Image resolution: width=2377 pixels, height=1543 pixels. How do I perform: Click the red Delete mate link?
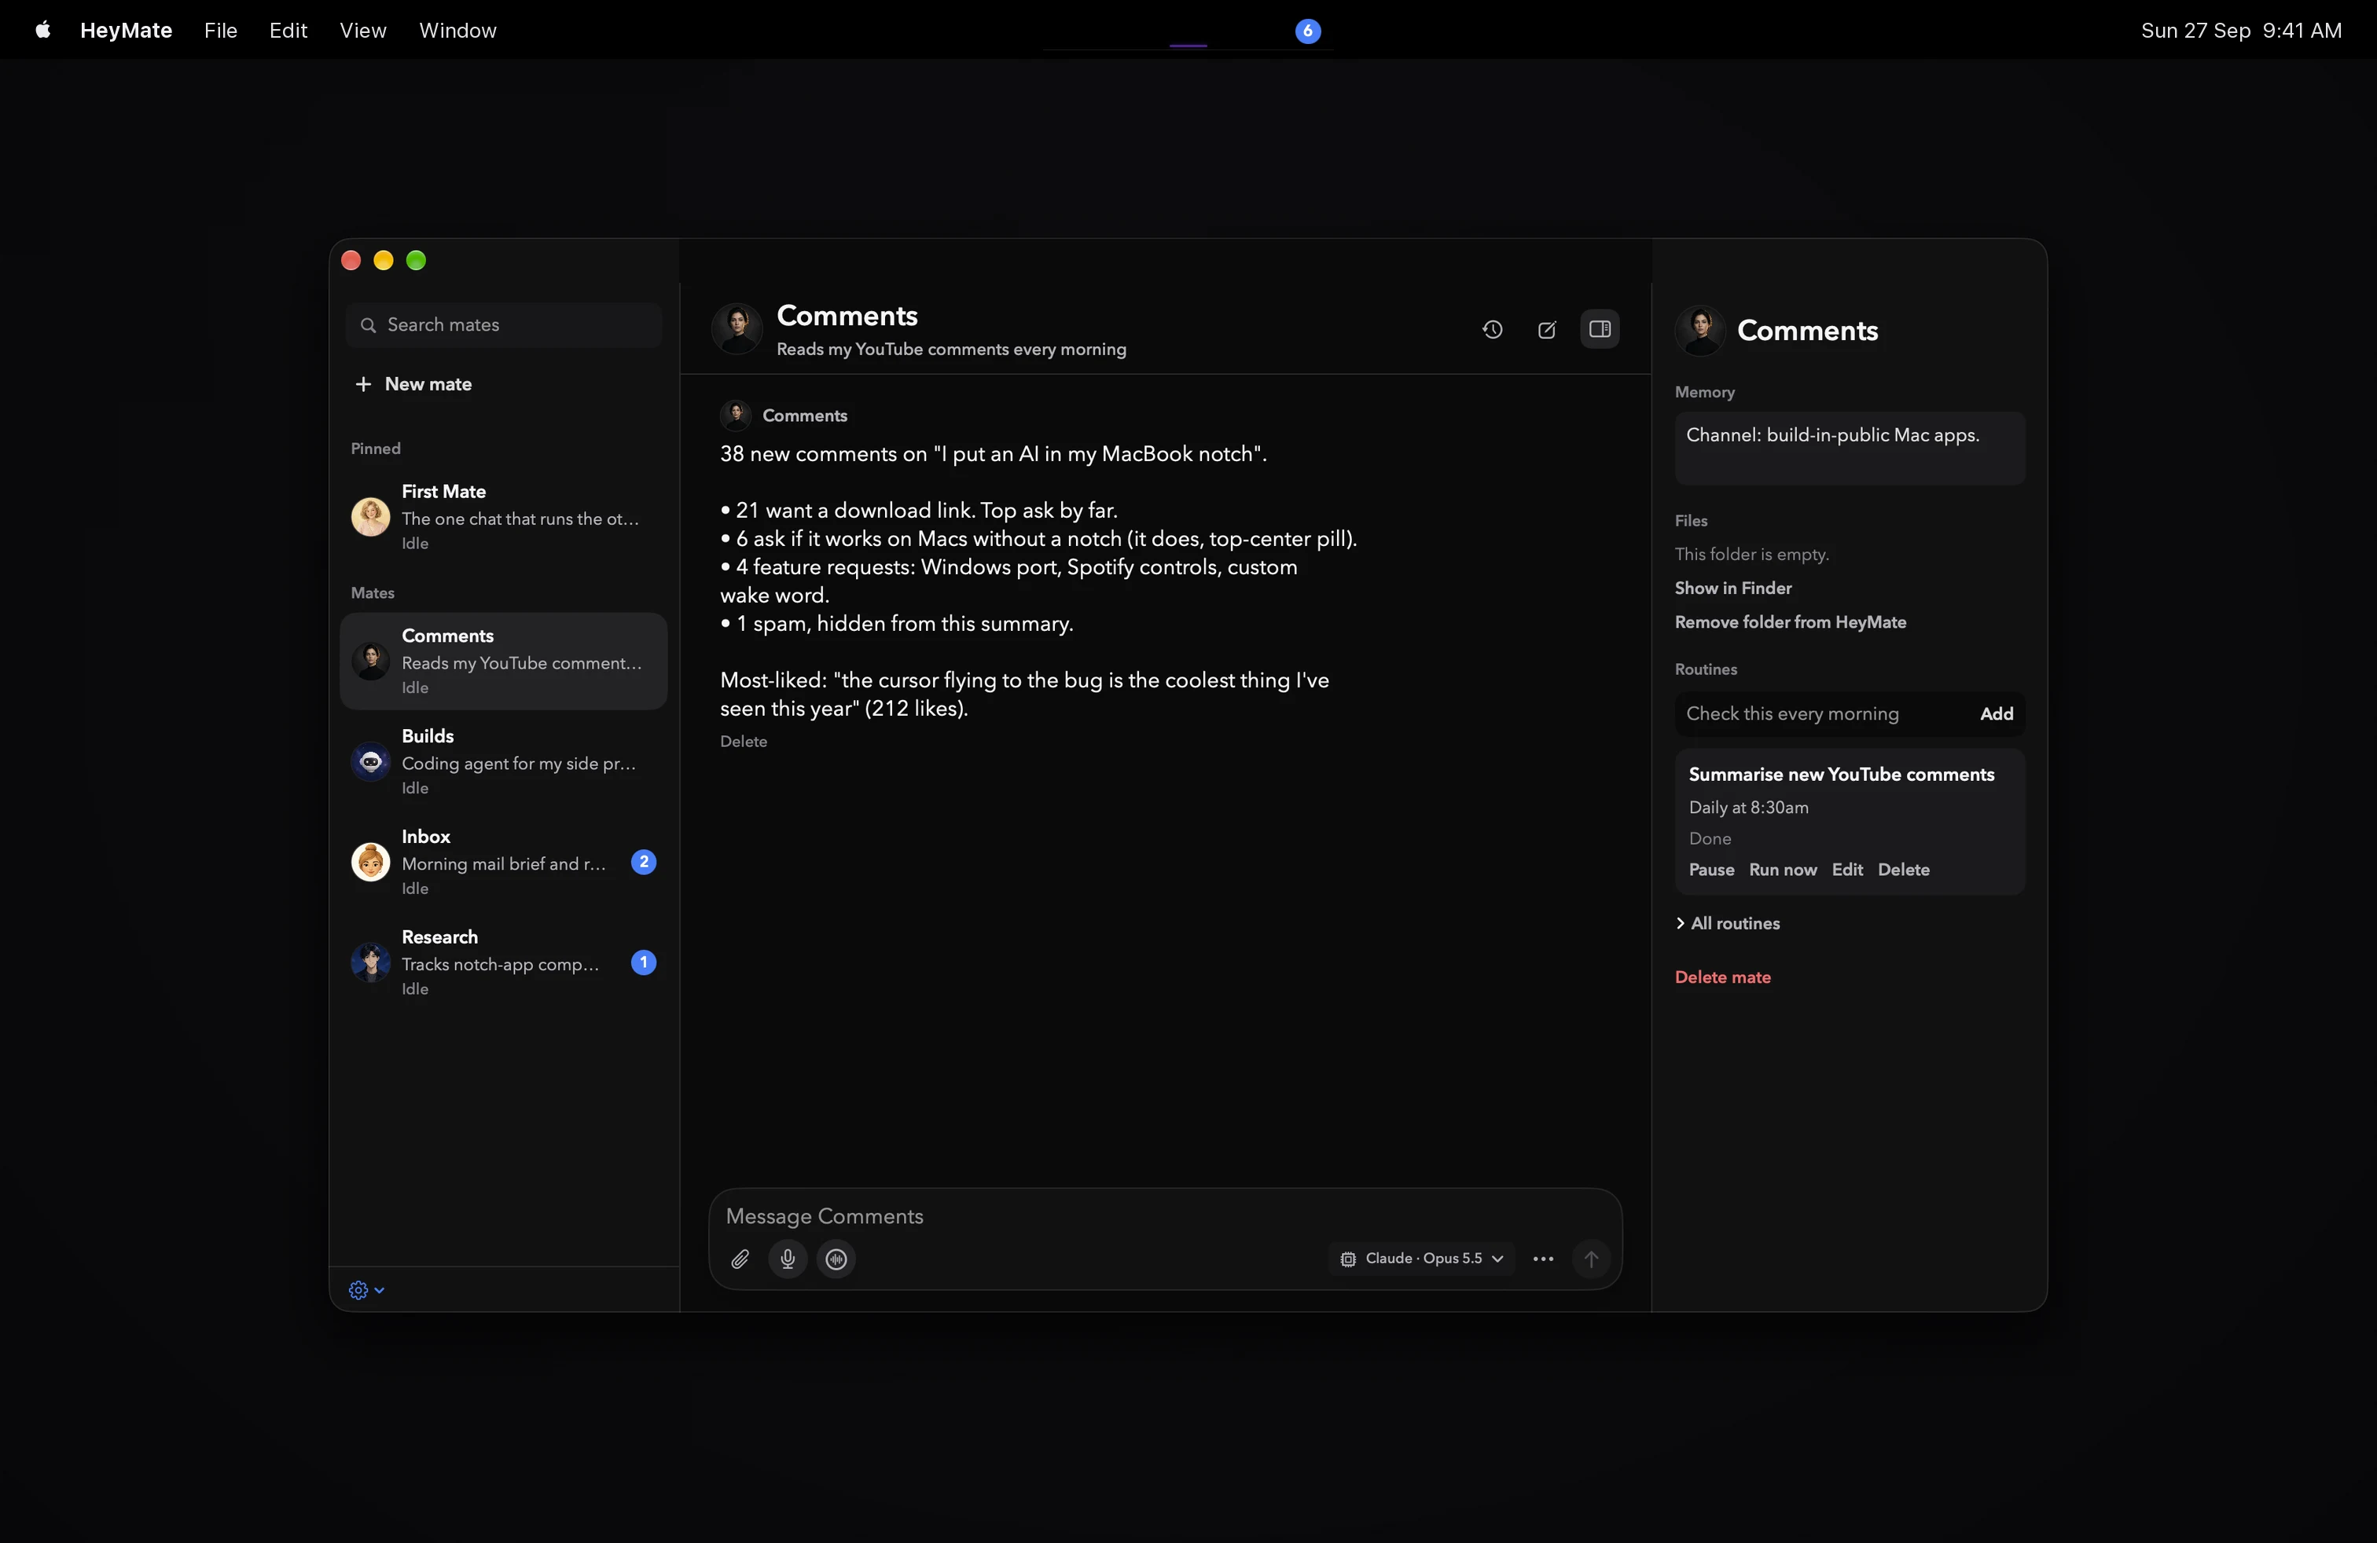1721,977
